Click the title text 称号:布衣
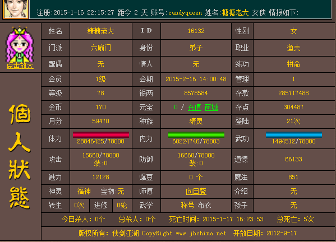The height and width of the screenshot is (242, 336). [196, 206]
